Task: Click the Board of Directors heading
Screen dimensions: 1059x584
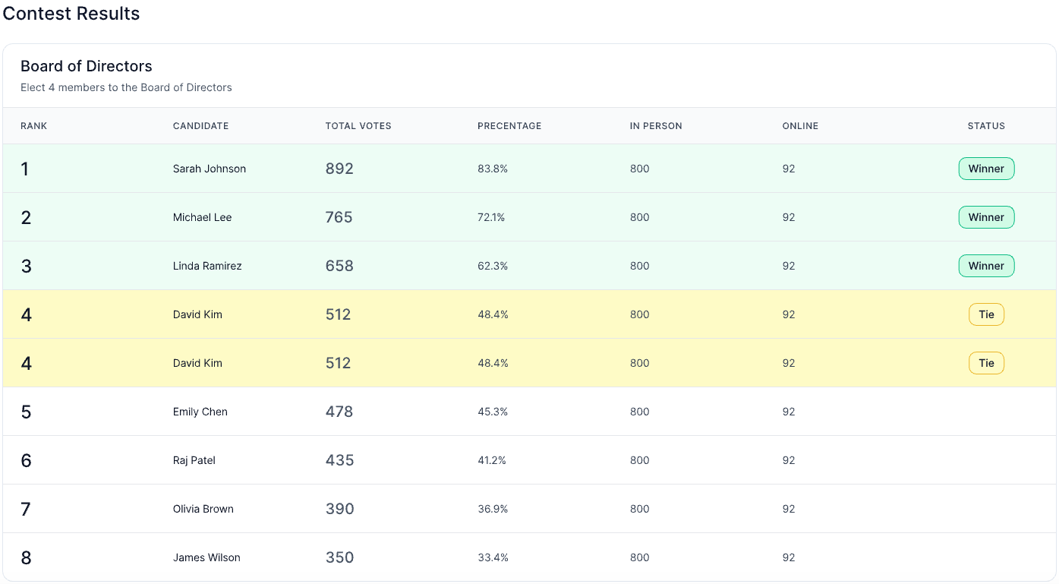Action: (87, 66)
